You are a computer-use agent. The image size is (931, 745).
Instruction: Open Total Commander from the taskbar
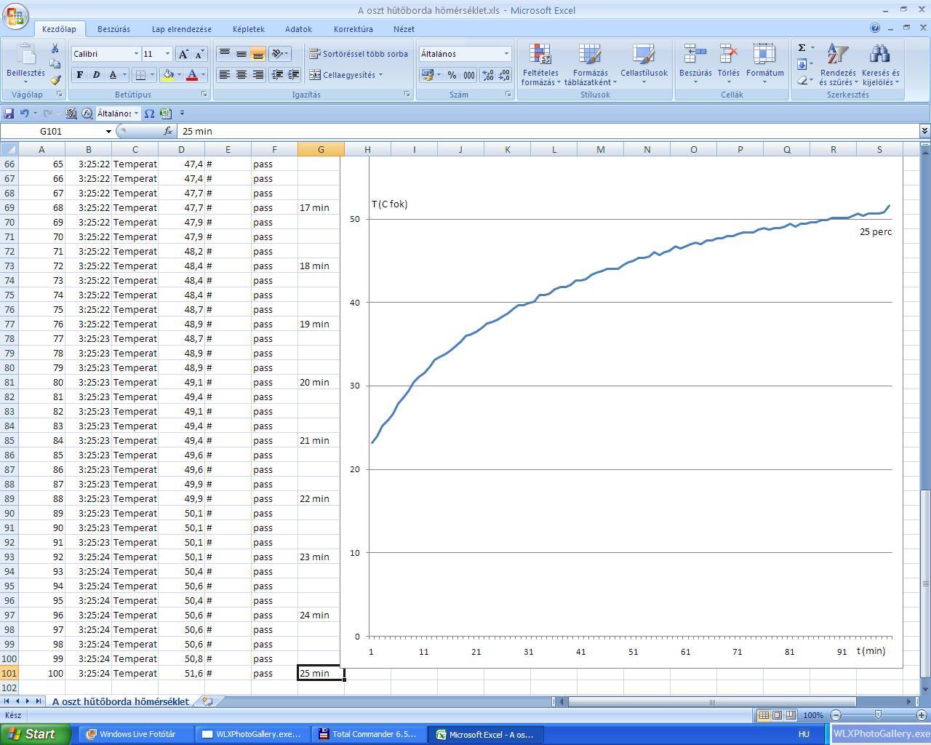(369, 734)
